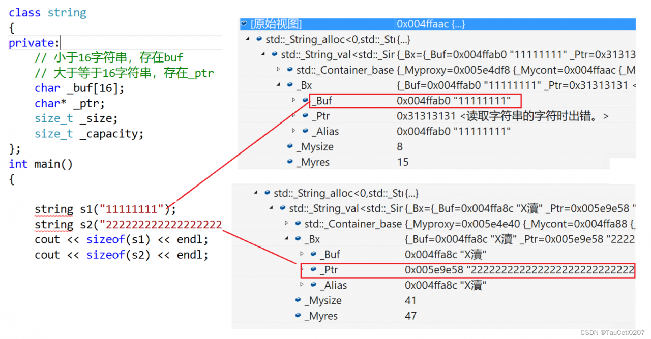651x339 pixels.
Task: Click code line string s1("11111111");
Action: point(105,209)
